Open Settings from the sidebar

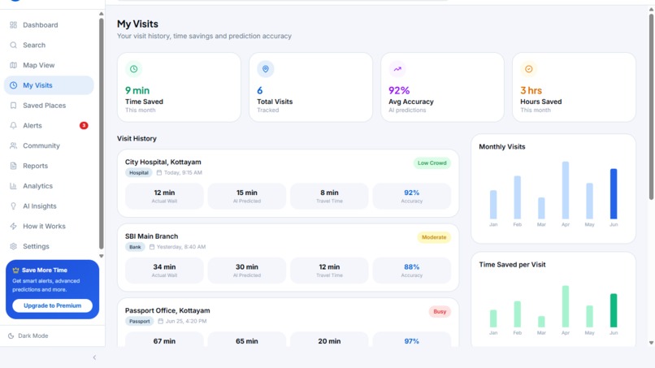(x=49, y=246)
